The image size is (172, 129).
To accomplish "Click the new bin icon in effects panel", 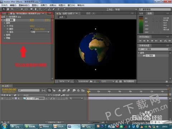I will [x=167, y=82].
